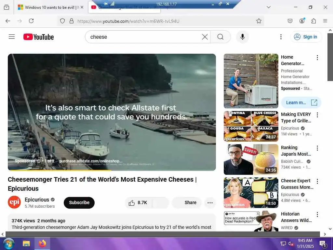The height and width of the screenshot is (250, 333).
Task: Subscribe to the Epicurious channel
Action: pos(79,202)
